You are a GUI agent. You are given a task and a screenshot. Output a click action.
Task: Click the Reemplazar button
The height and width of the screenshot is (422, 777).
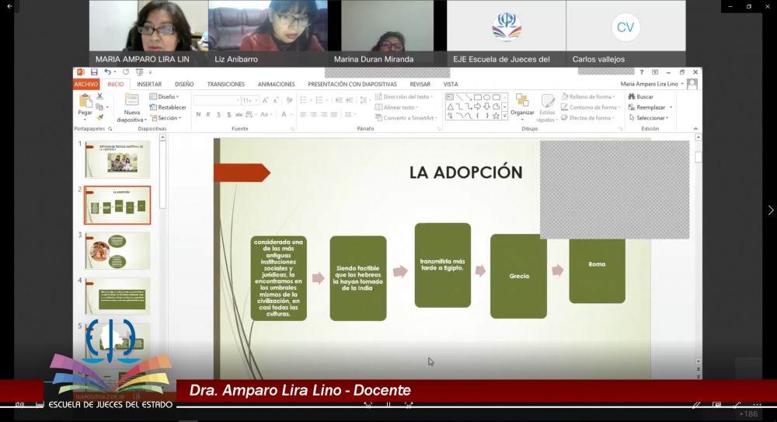point(650,107)
